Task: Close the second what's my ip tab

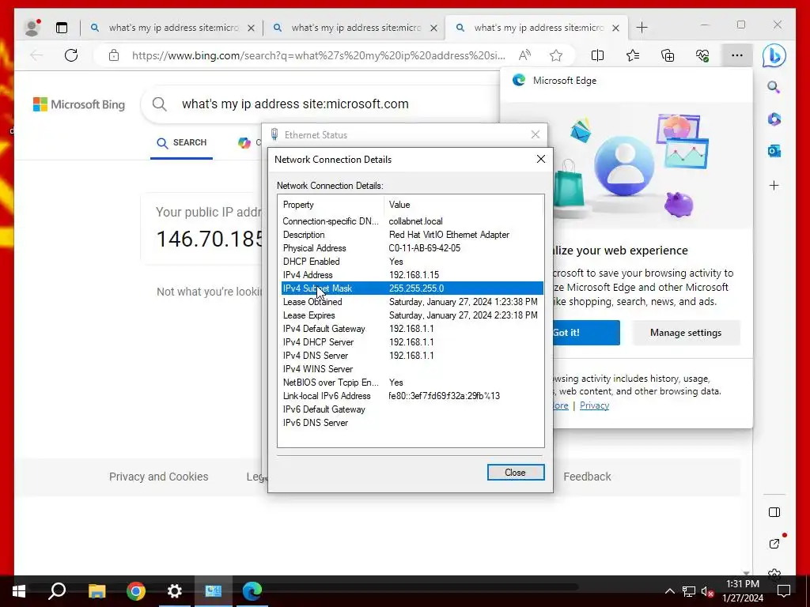Action: pyautogui.click(x=434, y=28)
